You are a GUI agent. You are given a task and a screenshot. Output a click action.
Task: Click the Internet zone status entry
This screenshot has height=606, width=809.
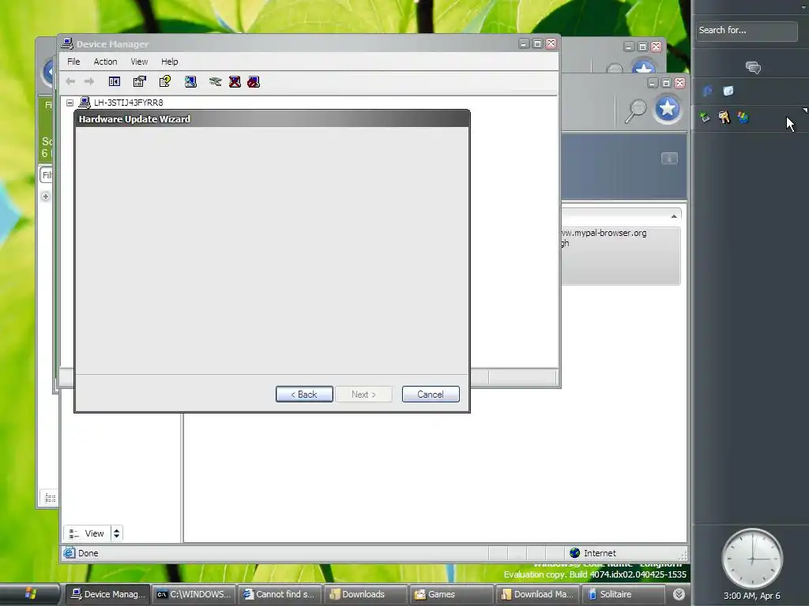pos(593,553)
